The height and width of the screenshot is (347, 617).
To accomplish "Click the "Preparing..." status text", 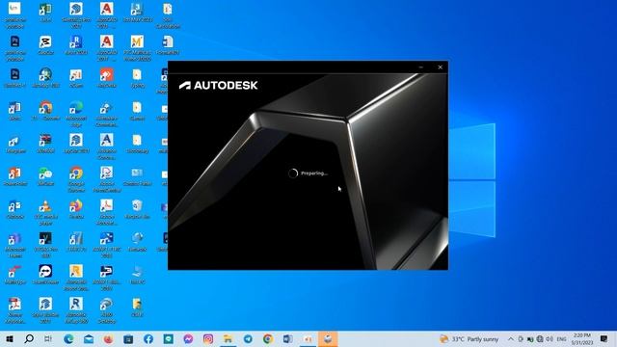I will coord(314,173).
